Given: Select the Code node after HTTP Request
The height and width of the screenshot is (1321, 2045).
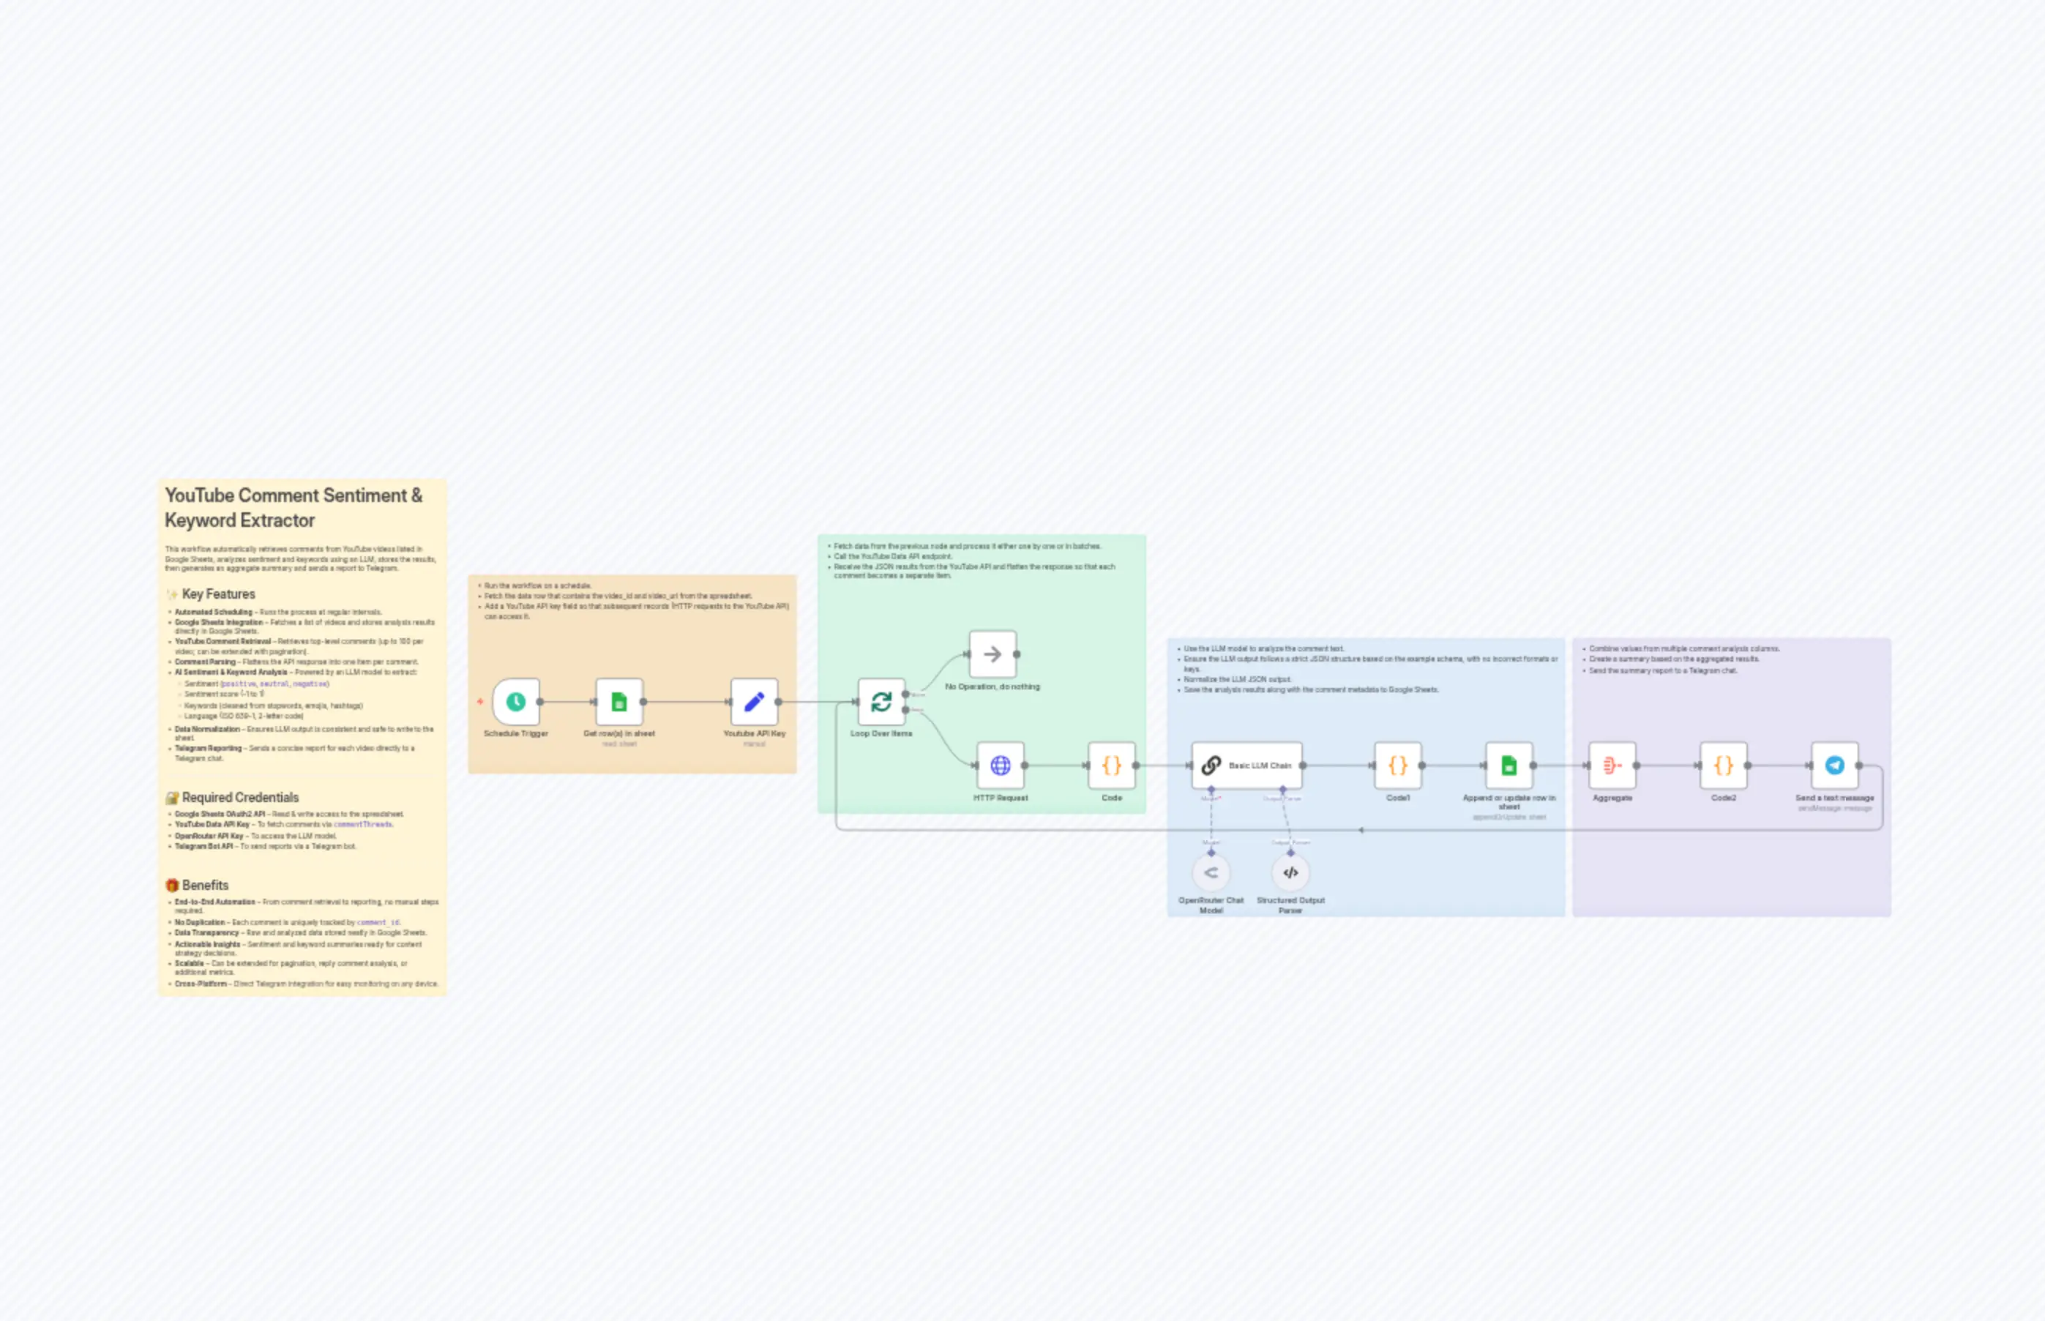Looking at the screenshot, I should pyautogui.click(x=1111, y=765).
